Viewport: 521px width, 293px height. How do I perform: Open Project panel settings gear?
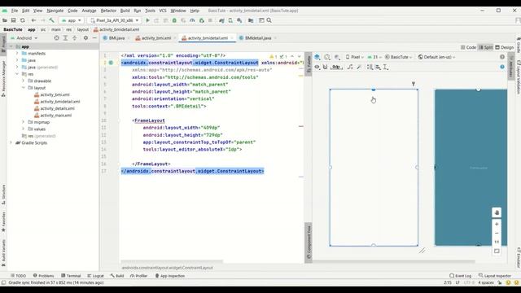[x=85, y=38]
